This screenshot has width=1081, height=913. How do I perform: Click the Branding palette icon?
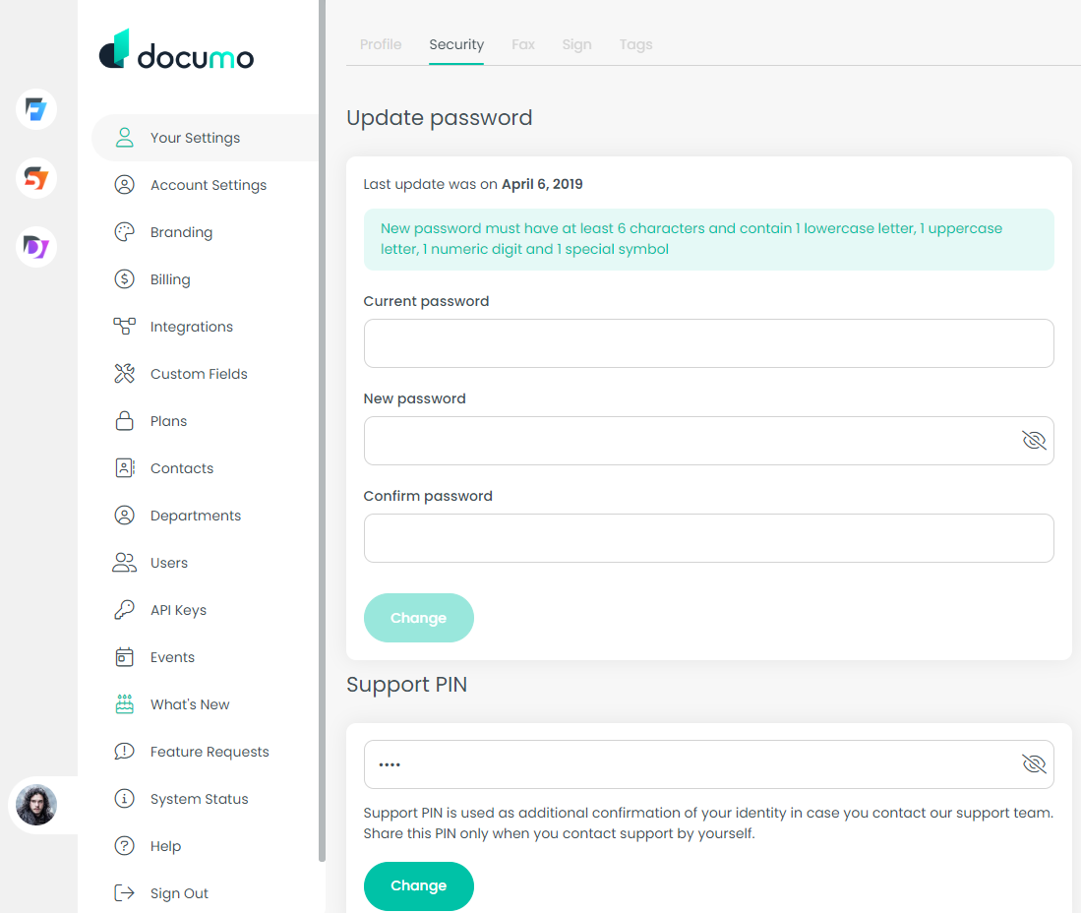coord(124,232)
